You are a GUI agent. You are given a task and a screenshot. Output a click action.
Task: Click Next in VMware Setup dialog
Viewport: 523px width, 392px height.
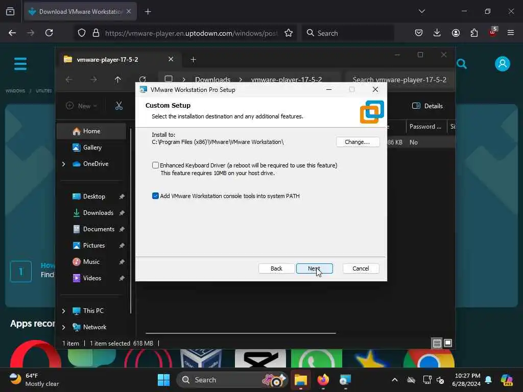(x=314, y=268)
